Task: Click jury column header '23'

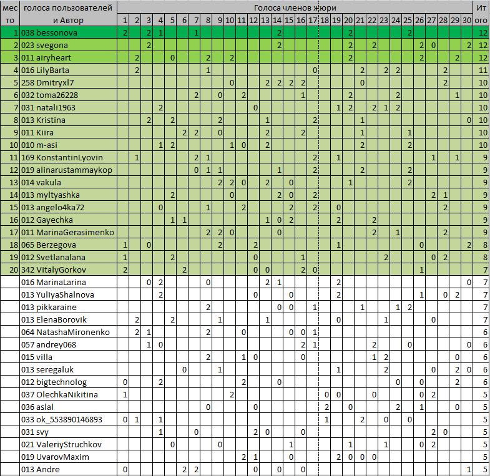Action: point(384,21)
